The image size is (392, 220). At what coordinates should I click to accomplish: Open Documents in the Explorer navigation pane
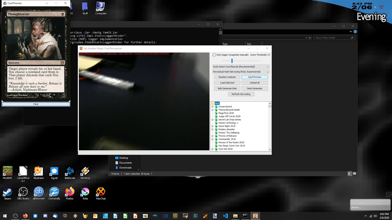[x=126, y=163]
